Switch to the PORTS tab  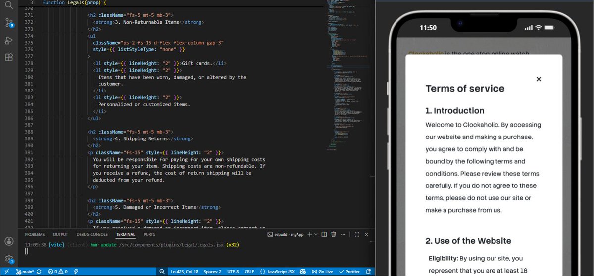pyautogui.click(x=149, y=234)
